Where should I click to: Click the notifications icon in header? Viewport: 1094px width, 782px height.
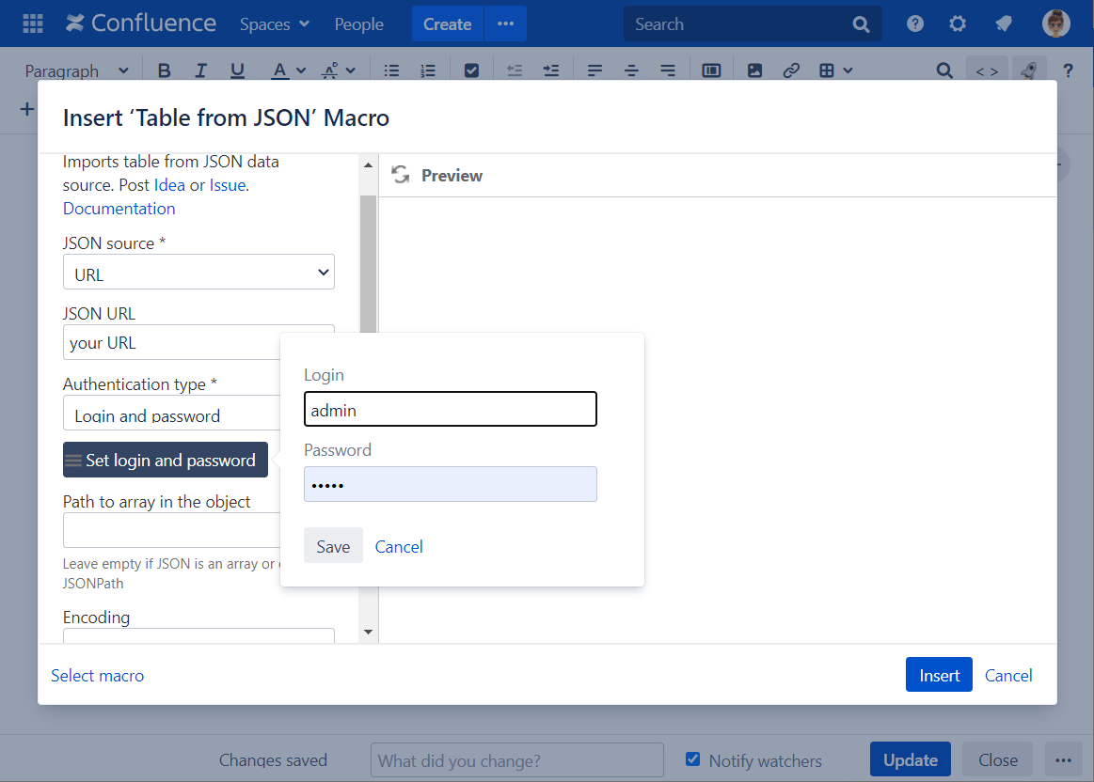click(x=1003, y=23)
